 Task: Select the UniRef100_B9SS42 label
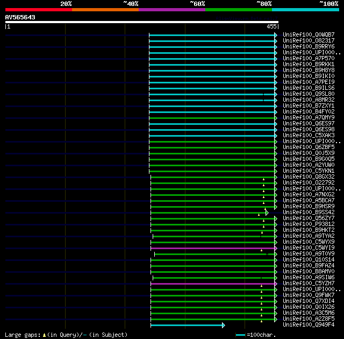309,213
